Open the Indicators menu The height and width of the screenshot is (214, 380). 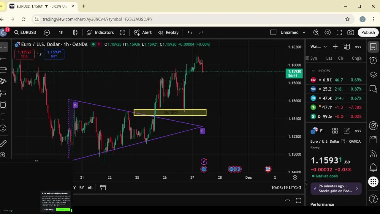pos(100,32)
